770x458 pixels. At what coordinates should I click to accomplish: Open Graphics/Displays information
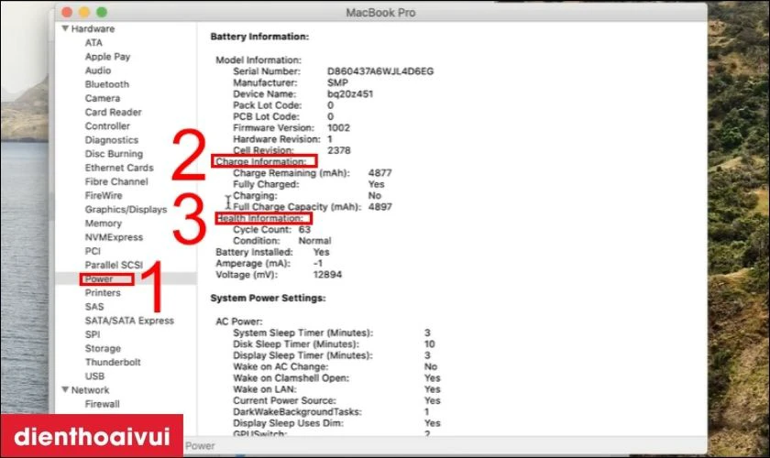[126, 210]
